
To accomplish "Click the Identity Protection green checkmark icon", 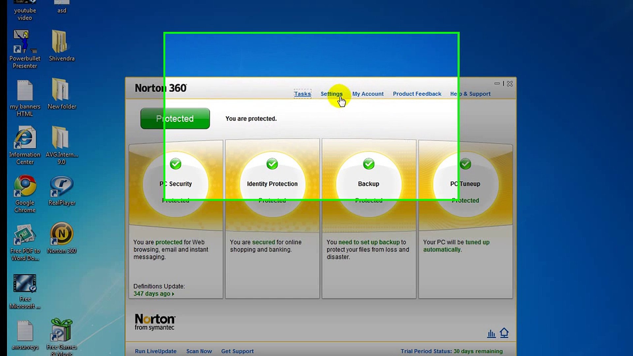I will pos(272,164).
